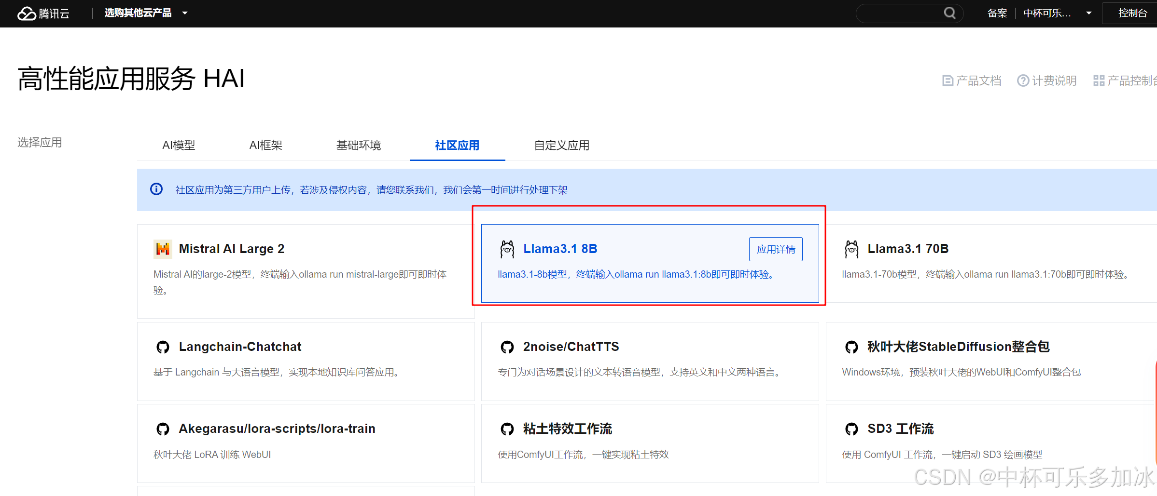
Task: Click the 计费说明 question mark icon
Action: click(1023, 80)
